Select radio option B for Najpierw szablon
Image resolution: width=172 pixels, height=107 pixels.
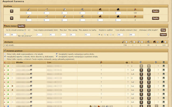point(105,35)
